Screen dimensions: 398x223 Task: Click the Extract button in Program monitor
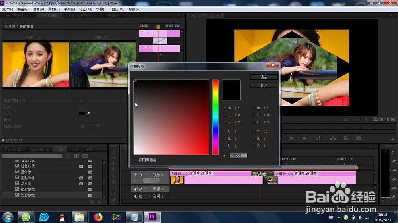346,138
